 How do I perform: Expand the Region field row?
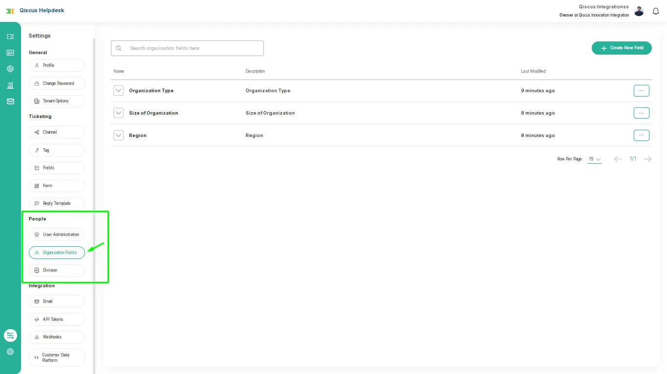coord(118,135)
